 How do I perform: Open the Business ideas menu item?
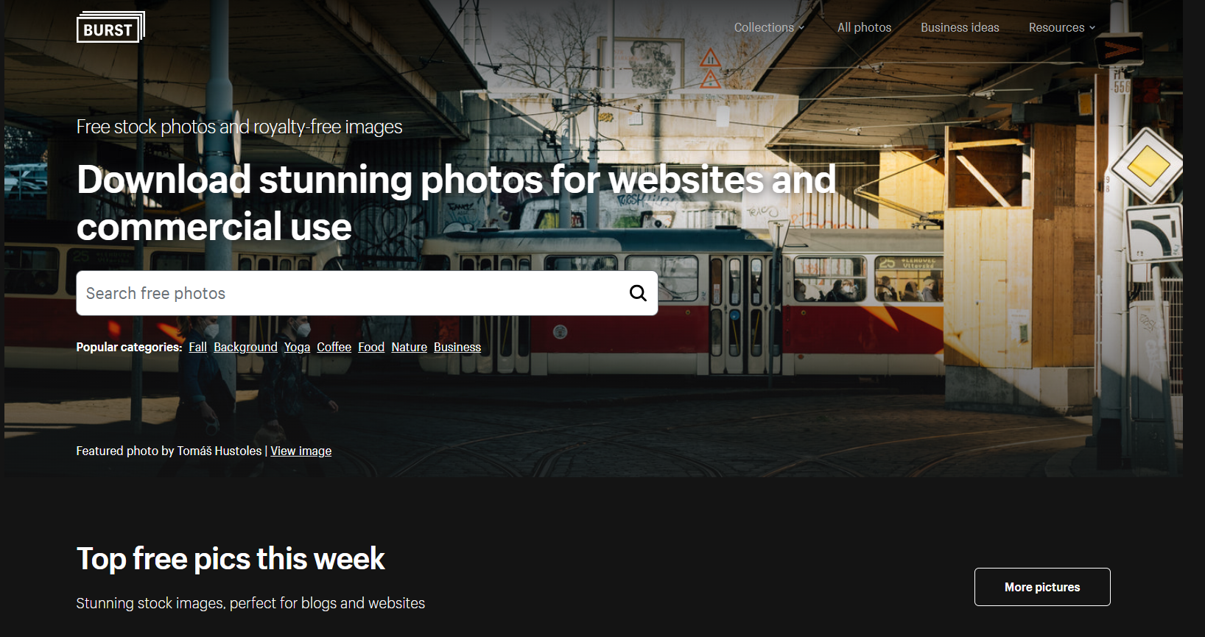pos(960,27)
